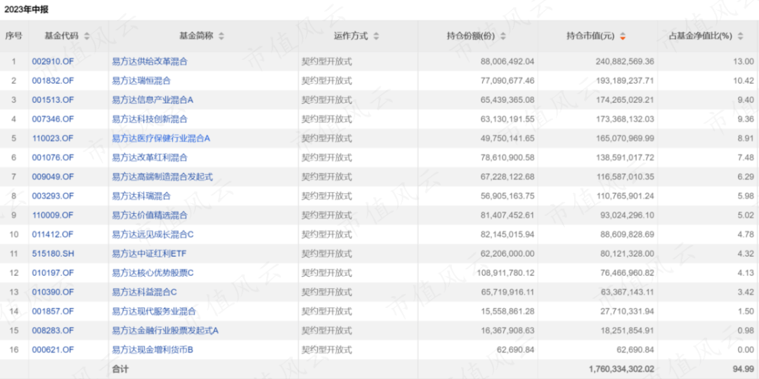The image size is (759, 379).
Task: Open fund code 001076.OF
Action: [x=53, y=158]
